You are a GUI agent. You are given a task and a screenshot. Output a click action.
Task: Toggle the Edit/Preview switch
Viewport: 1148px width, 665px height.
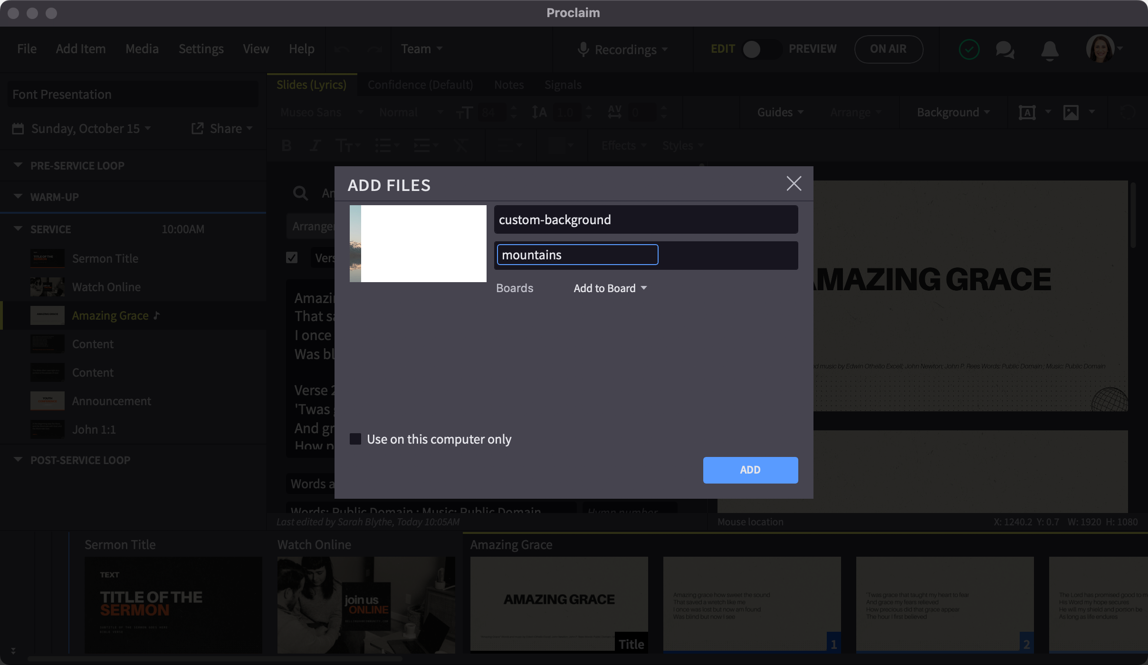[x=762, y=49]
